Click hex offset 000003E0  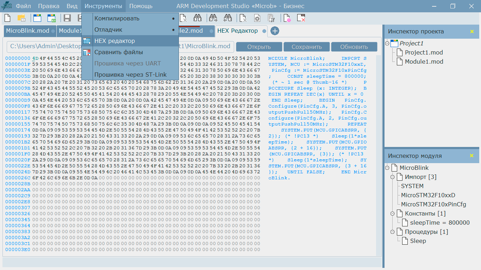tap(18, 250)
